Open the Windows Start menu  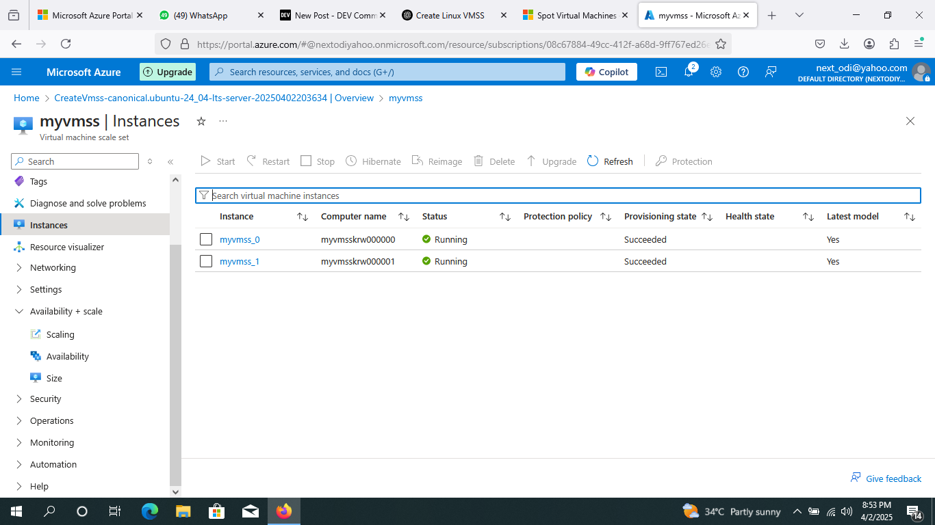click(16, 511)
